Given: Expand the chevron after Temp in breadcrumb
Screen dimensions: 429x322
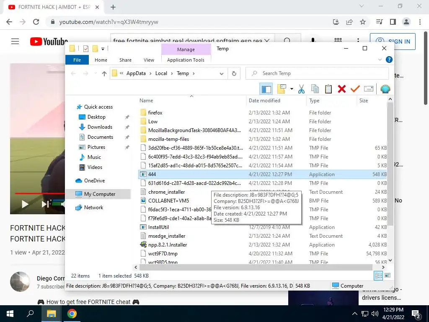Looking at the screenshot, I should coord(194,73).
